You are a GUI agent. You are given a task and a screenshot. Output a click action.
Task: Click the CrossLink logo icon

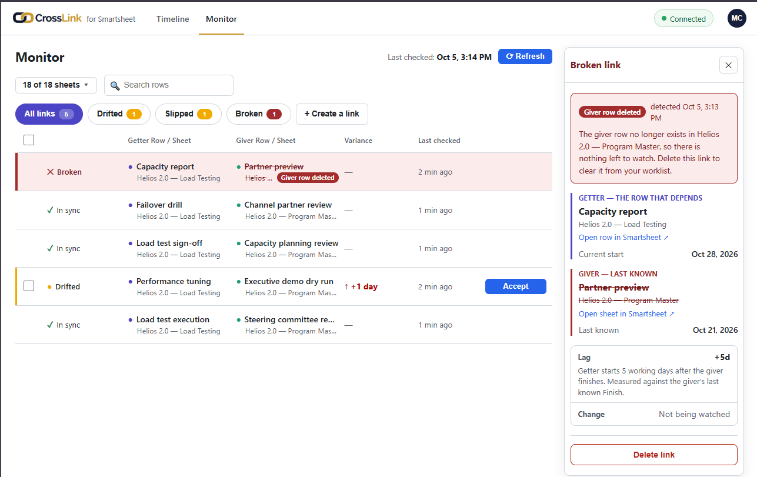point(23,18)
